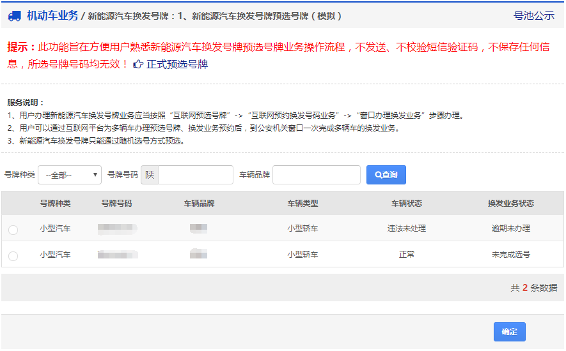The image size is (566, 351).
Task: Click the 换发业务状态 column header
Action: pyautogui.click(x=510, y=204)
